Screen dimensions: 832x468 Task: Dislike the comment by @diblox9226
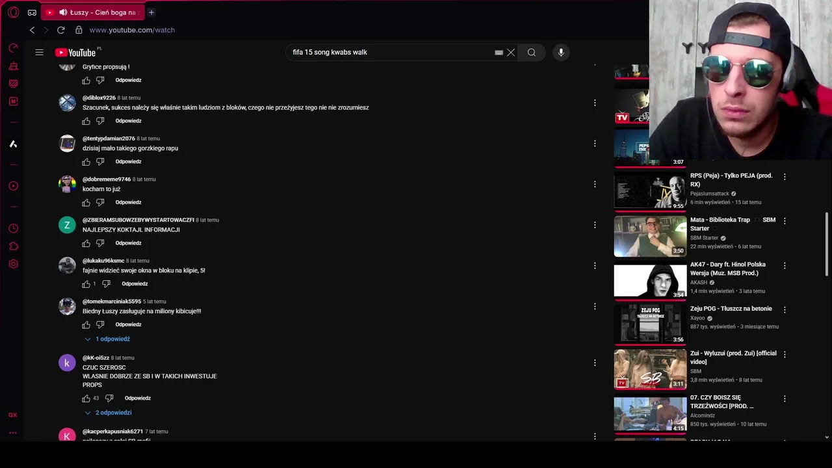point(100,121)
